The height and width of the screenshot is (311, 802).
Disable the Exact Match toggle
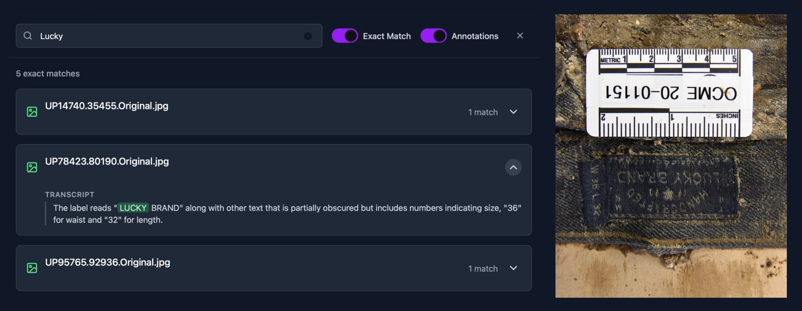click(x=345, y=36)
